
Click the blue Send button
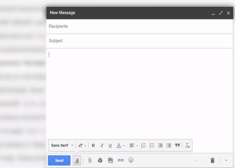coord(59,160)
